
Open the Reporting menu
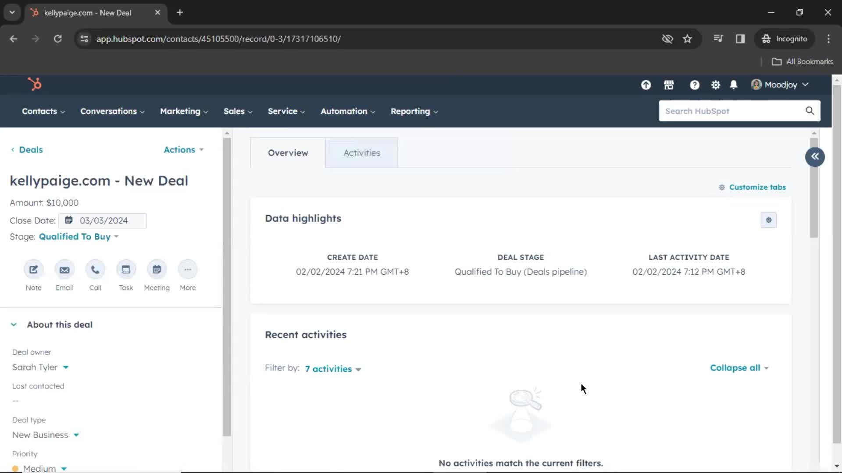coord(414,111)
